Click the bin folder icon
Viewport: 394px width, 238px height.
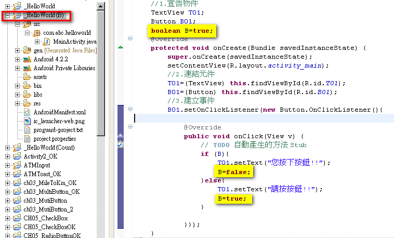point(27,85)
